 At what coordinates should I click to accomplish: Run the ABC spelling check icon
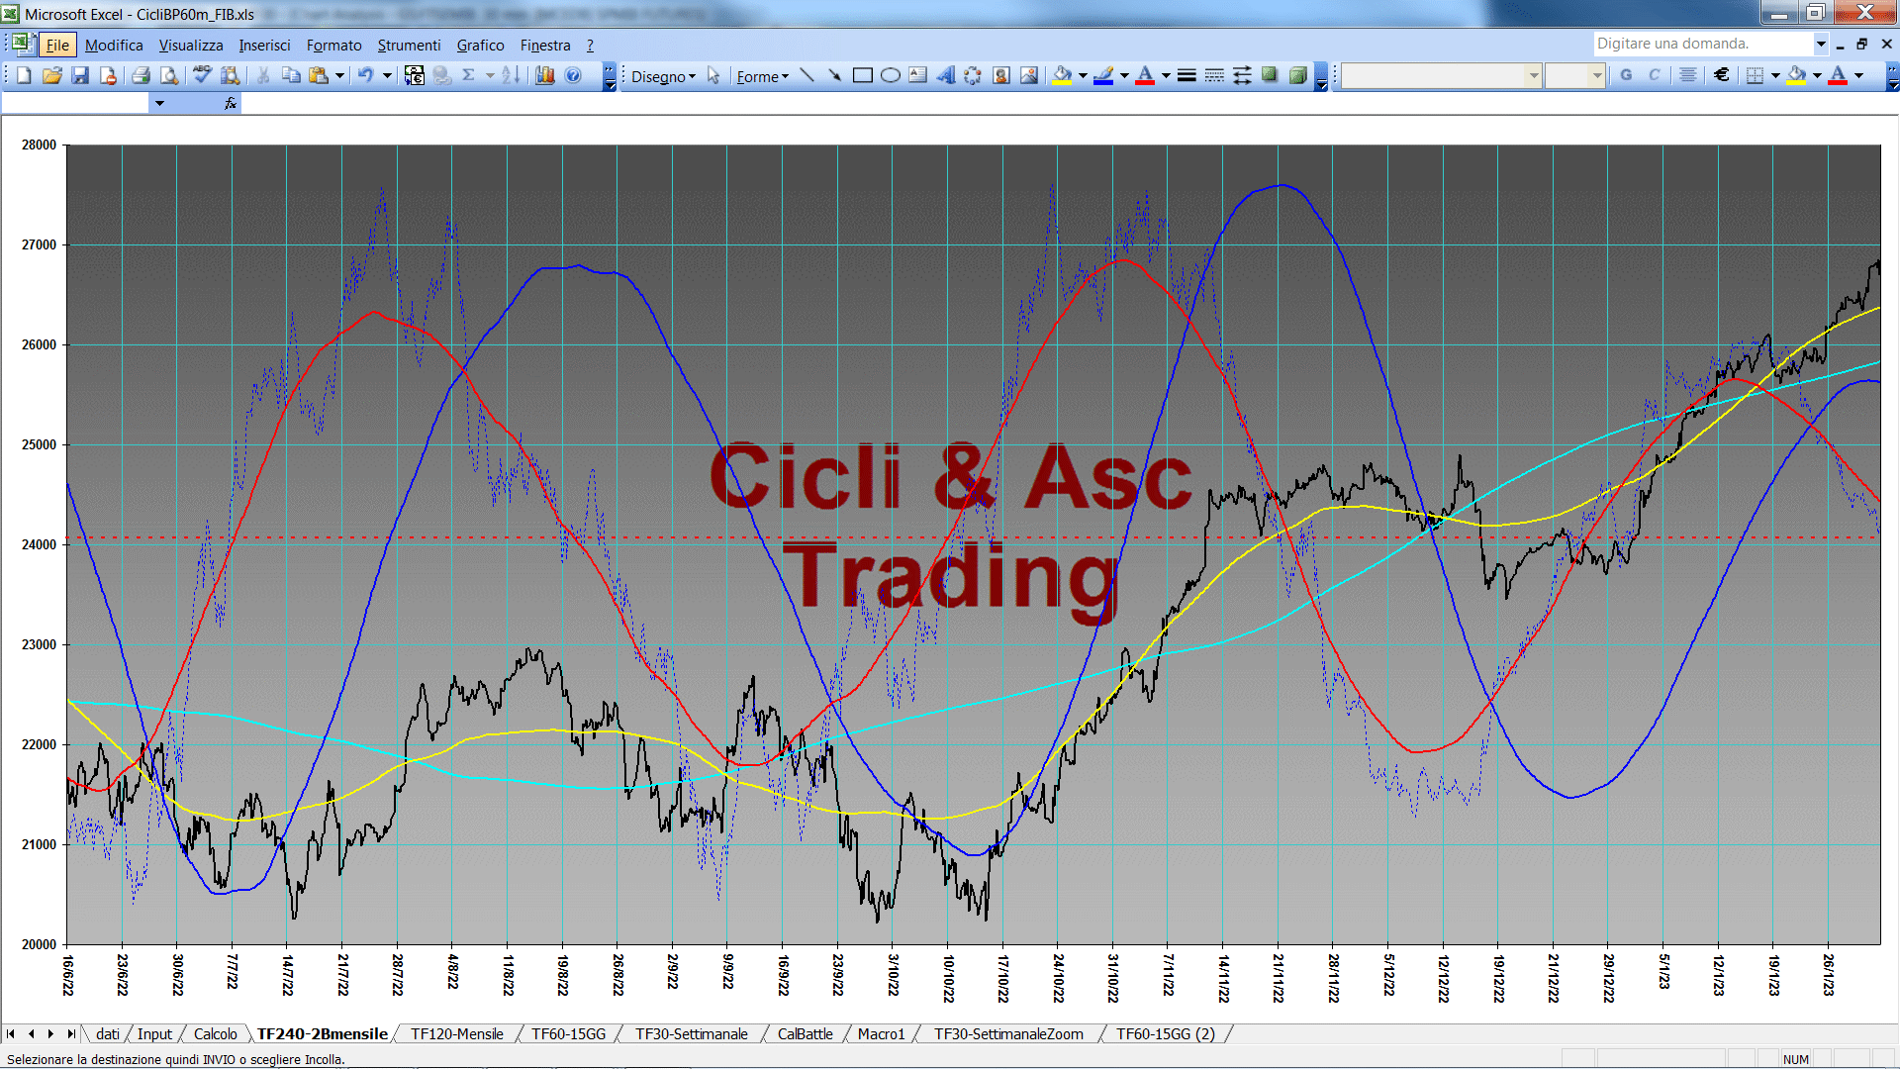tap(202, 76)
